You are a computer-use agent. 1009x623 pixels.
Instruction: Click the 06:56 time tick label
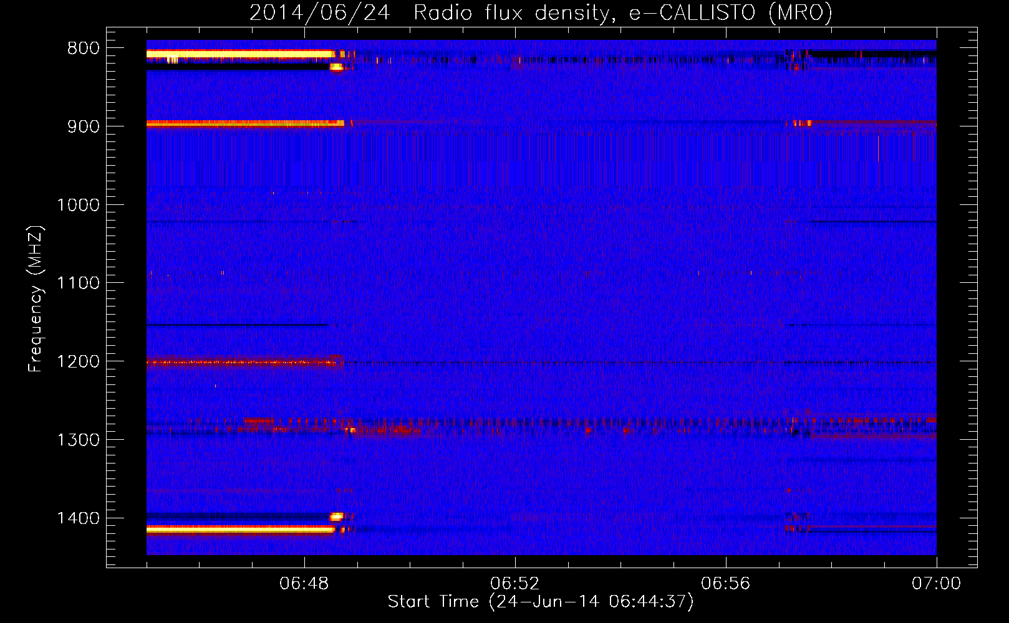tap(726, 584)
